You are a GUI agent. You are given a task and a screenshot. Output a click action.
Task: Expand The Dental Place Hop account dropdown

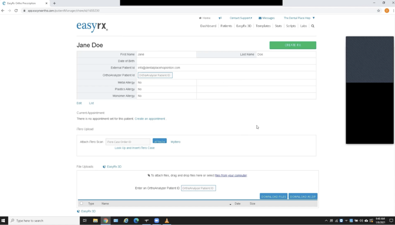pos(314,18)
